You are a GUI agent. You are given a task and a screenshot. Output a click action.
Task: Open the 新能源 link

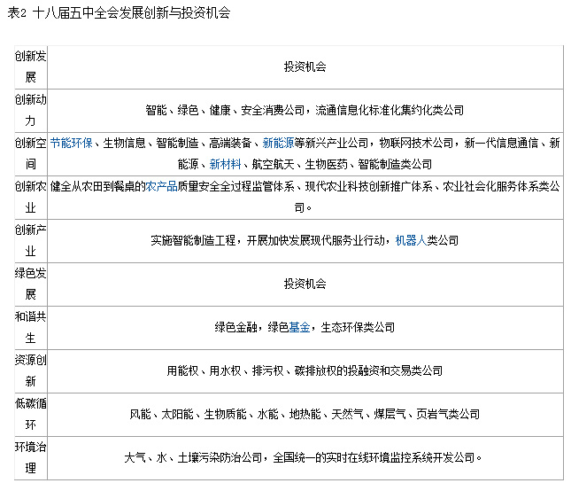pyautogui.click(x=278, y=142)
